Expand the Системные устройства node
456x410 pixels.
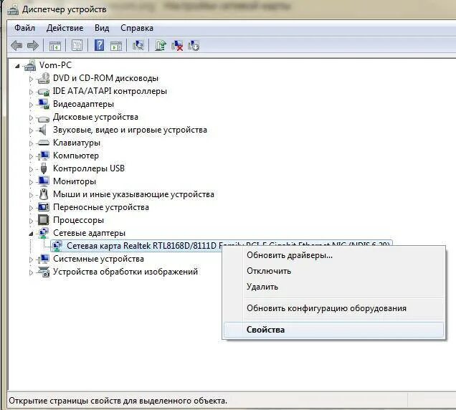click(31, 259)
